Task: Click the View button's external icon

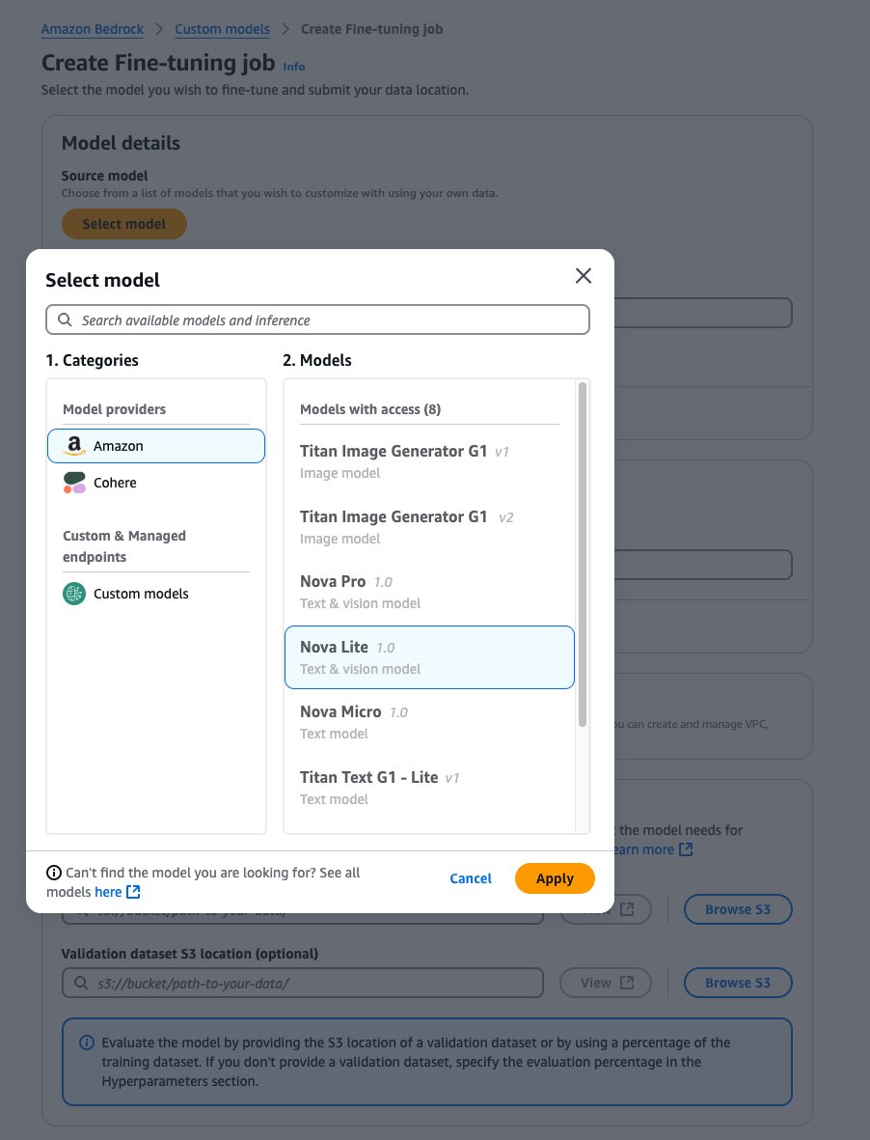Action: 627,983
